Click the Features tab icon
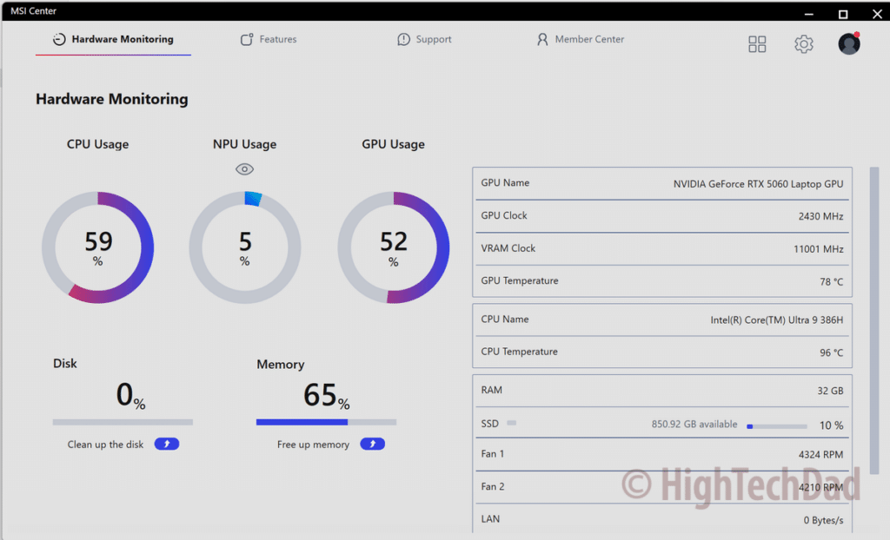This screenshot has height=540, width=890. (246, 39)
